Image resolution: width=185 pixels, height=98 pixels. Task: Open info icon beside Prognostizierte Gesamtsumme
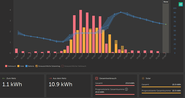tap(126, 89)
